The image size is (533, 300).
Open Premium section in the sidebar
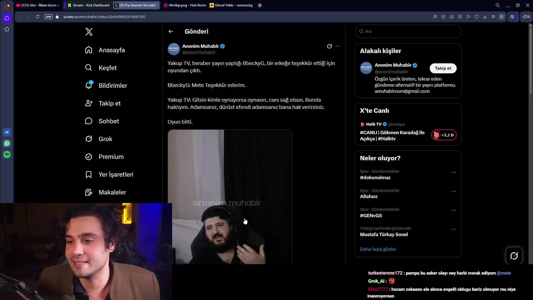pos(104,157)
